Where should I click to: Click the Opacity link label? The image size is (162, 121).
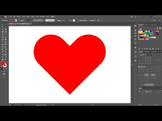tap(59, 21)
